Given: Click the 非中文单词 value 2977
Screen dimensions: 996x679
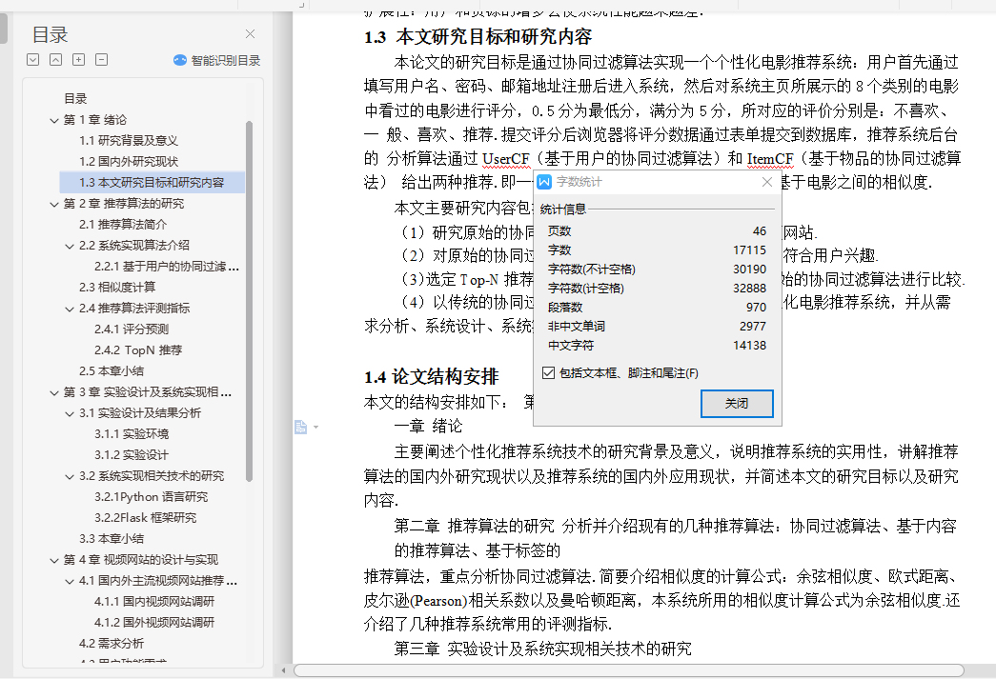Looking at the screenshot, I should (753, 327).
